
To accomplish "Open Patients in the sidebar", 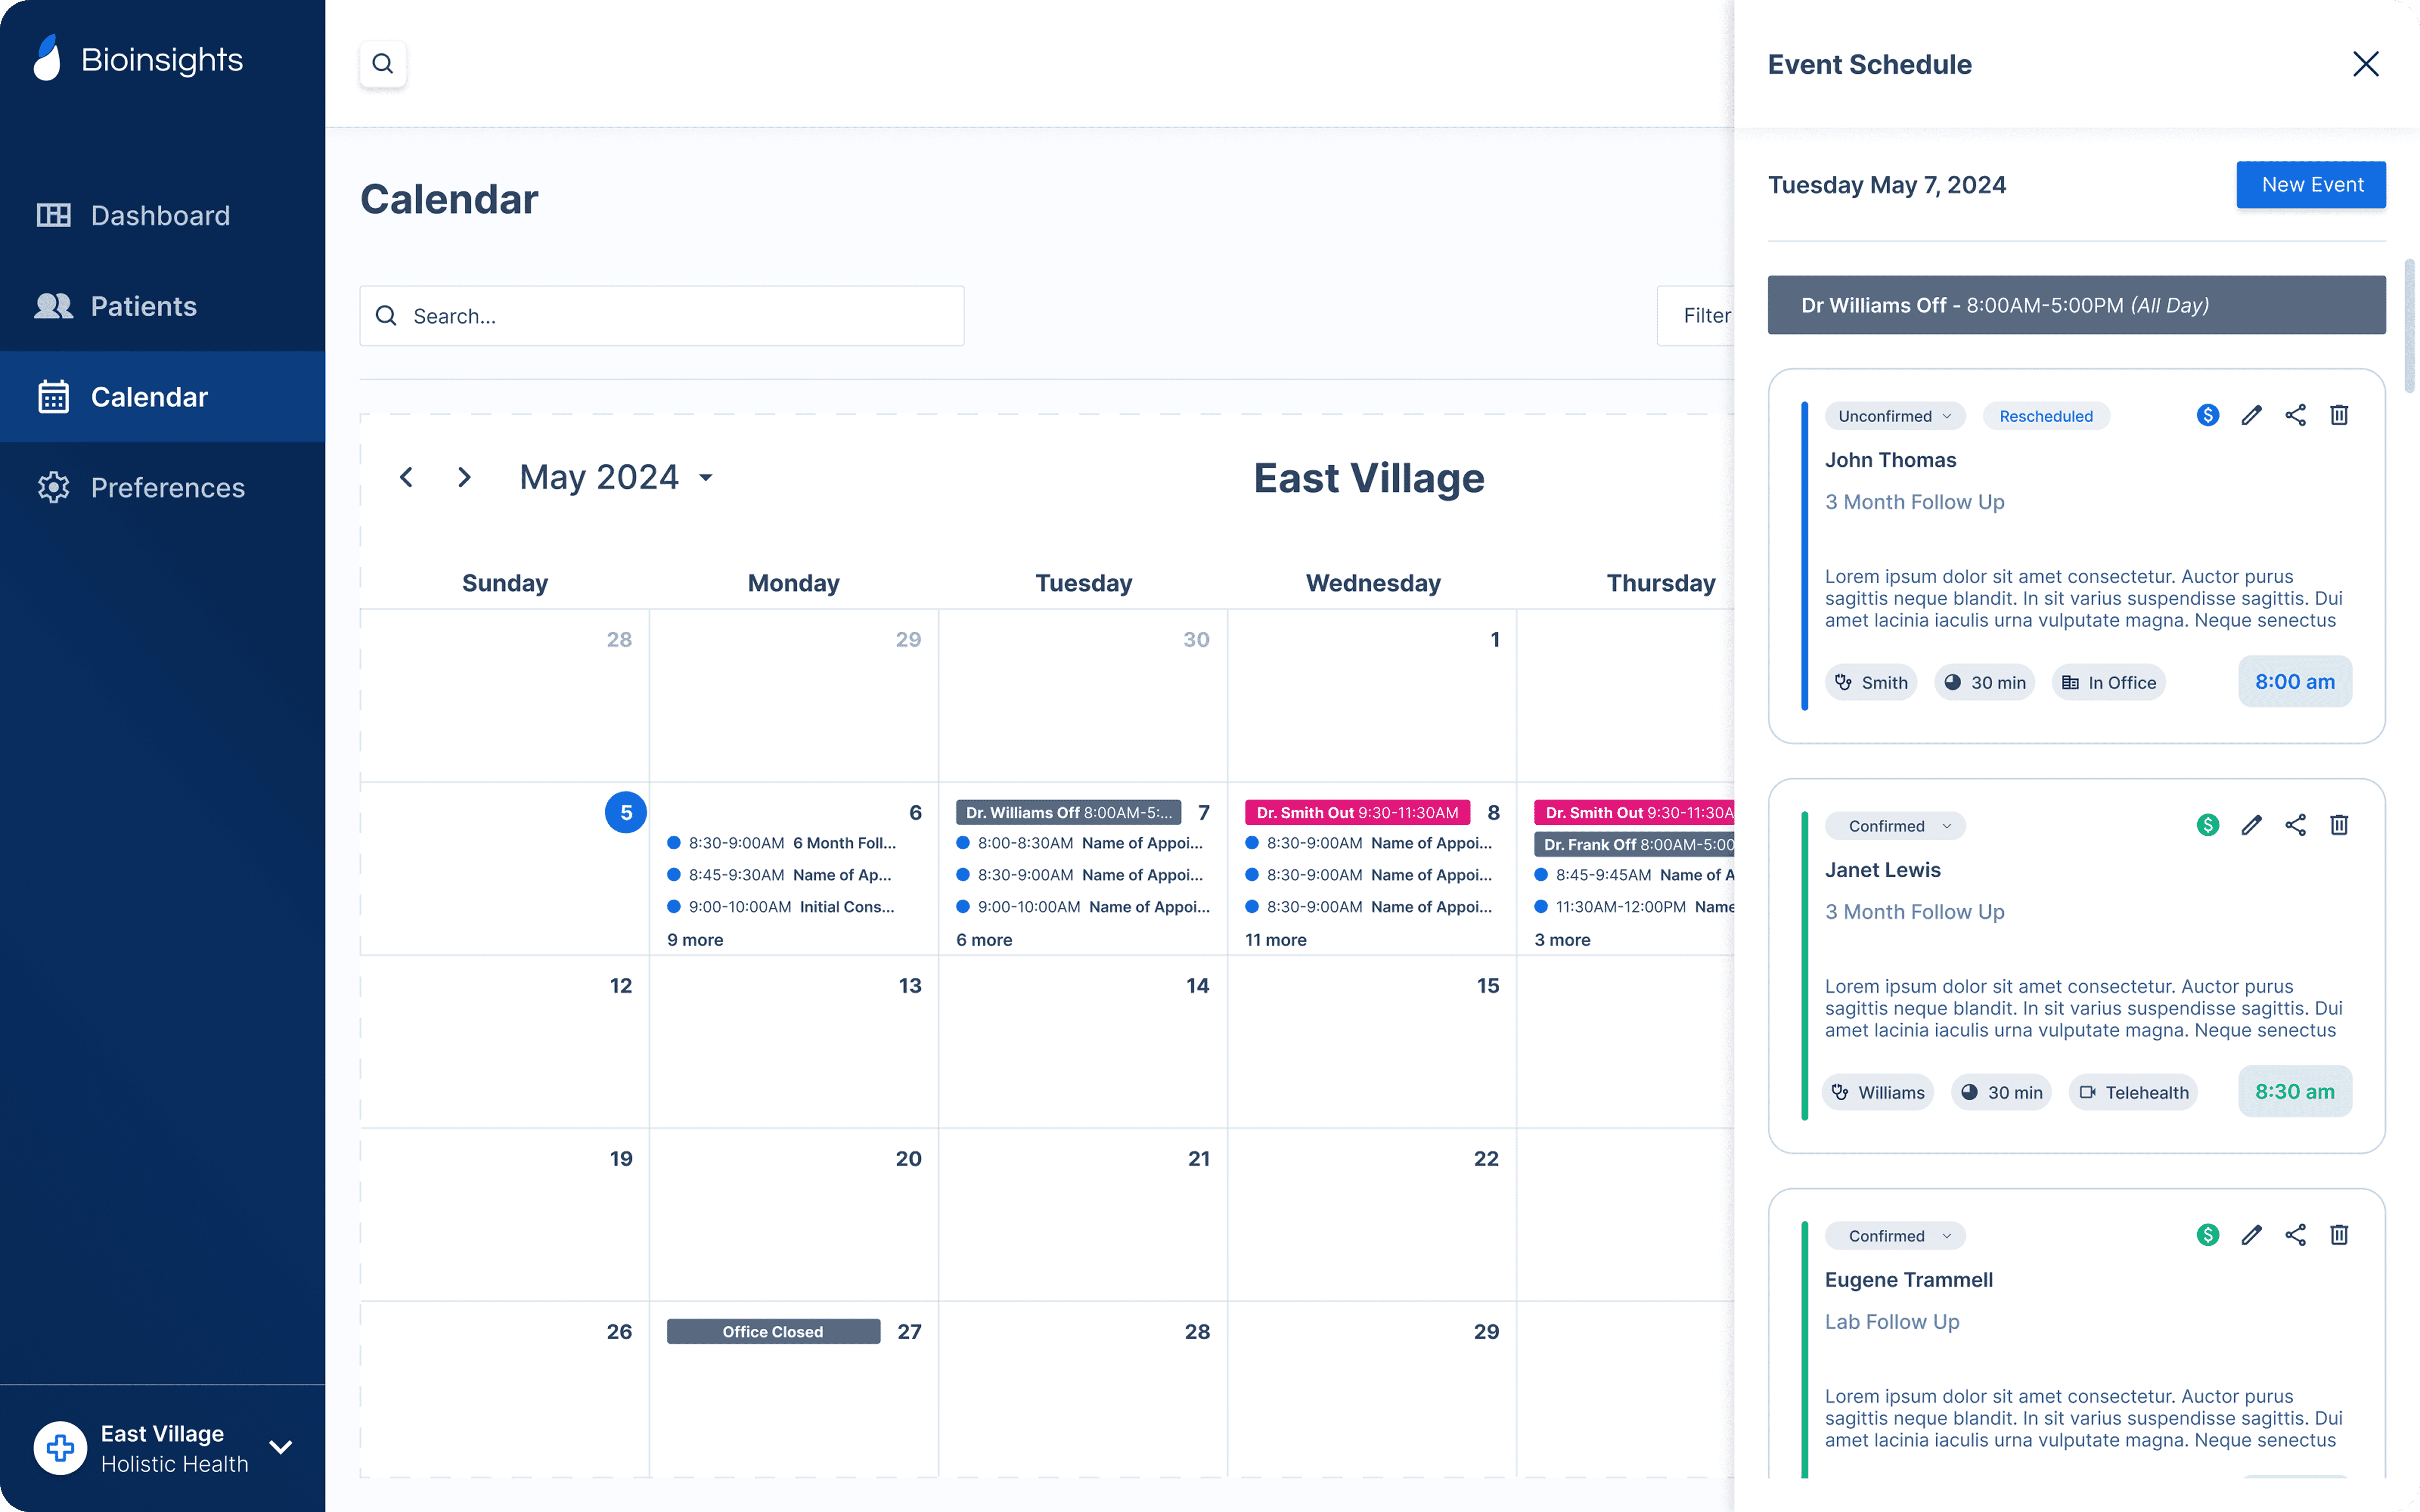I will [162, 306].
